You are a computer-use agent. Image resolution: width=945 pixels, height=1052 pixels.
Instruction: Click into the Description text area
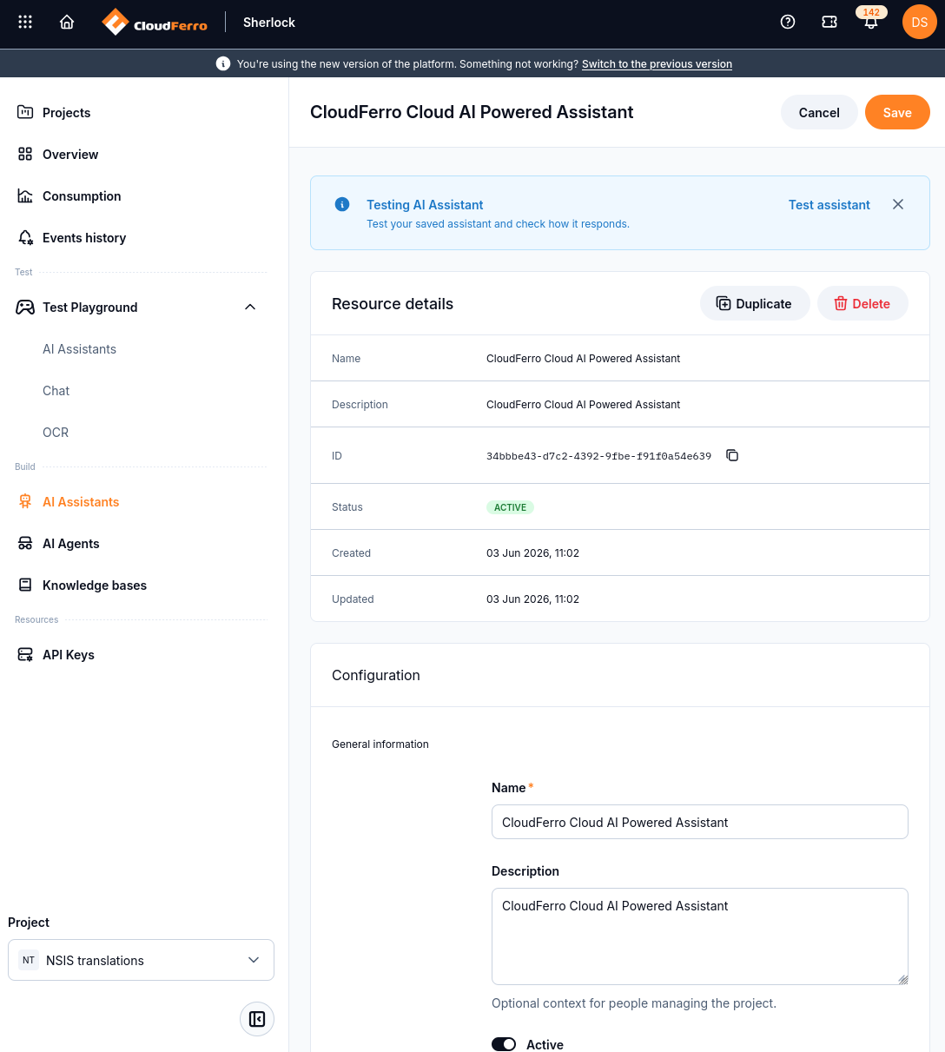(x=700, y=936)
